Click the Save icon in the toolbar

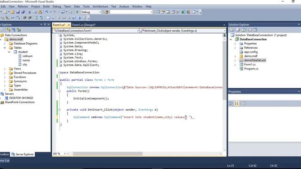tap(18, 12)
